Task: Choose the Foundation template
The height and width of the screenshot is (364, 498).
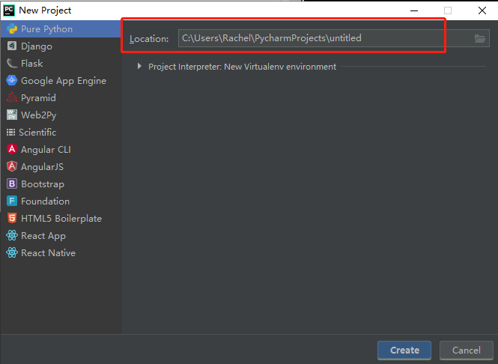Action: (x=61, y=201)
